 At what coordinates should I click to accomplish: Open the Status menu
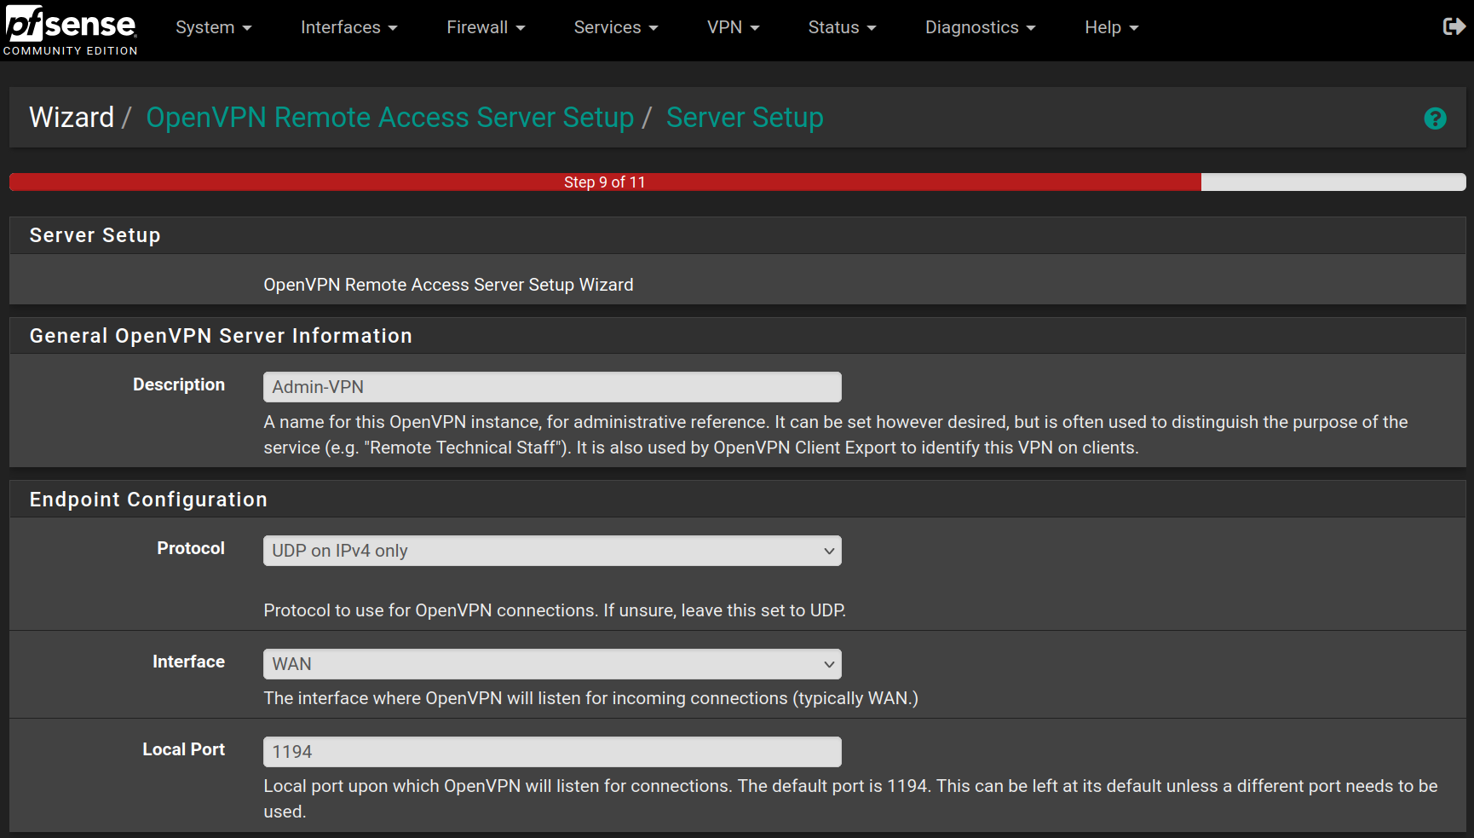(842, 27)
